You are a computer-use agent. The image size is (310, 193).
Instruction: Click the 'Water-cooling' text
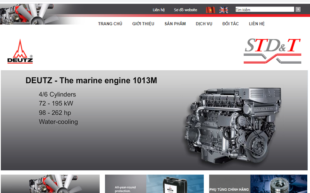point(59,122)
